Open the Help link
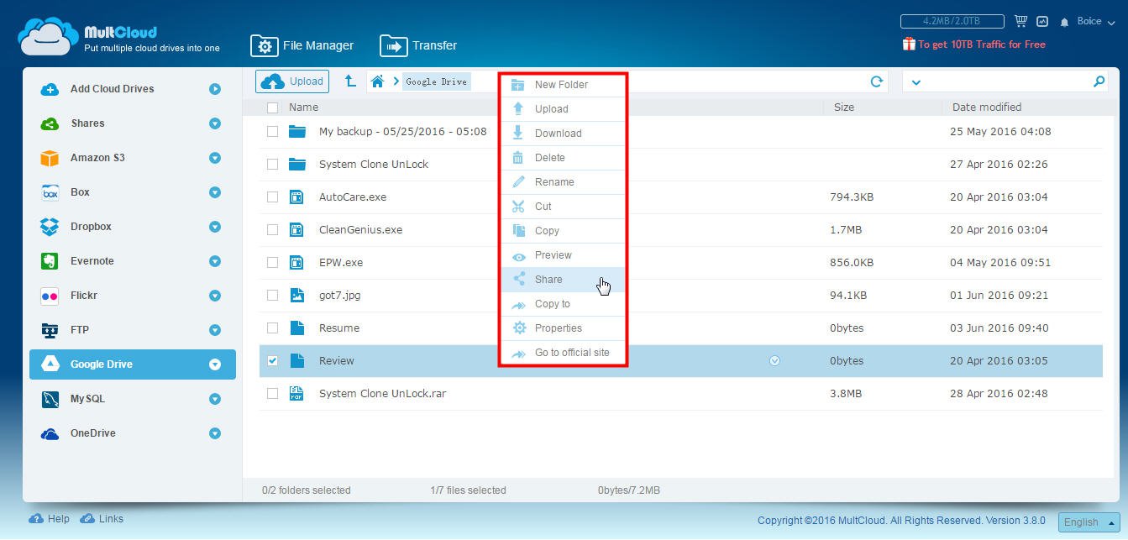 [50, 519]
